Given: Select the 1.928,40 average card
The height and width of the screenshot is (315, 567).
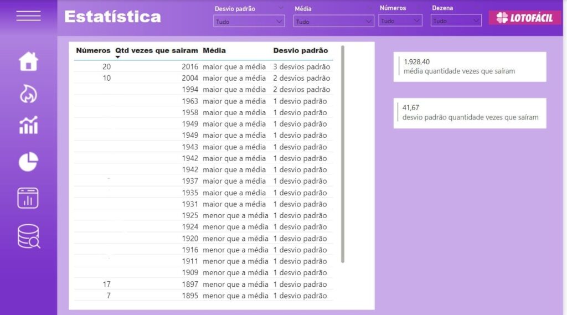Looking at the screenshot, I should coord(470,66).
